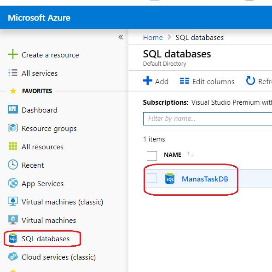This screenshot has width=272, height=272.
Task: Tick the select-all checkbox by NAME
Action: 152,156
